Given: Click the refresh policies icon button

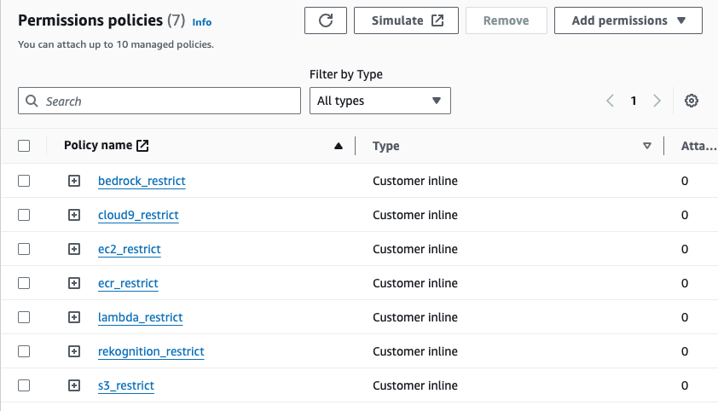Looking at the screenshot, I should click(x=326, y=20).
